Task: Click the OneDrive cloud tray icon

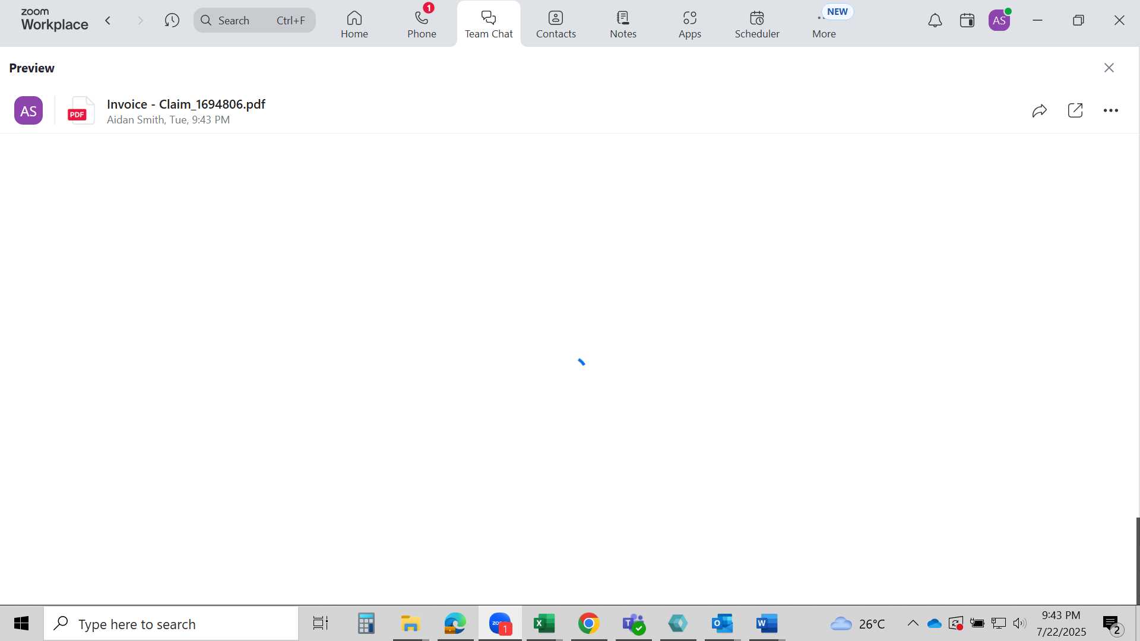Action: 935,623
